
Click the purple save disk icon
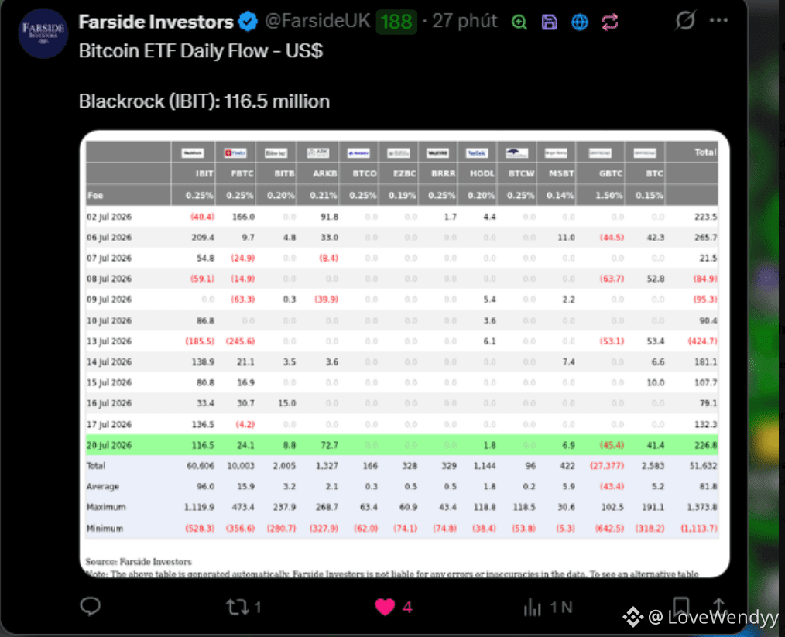tap(549, 22)
